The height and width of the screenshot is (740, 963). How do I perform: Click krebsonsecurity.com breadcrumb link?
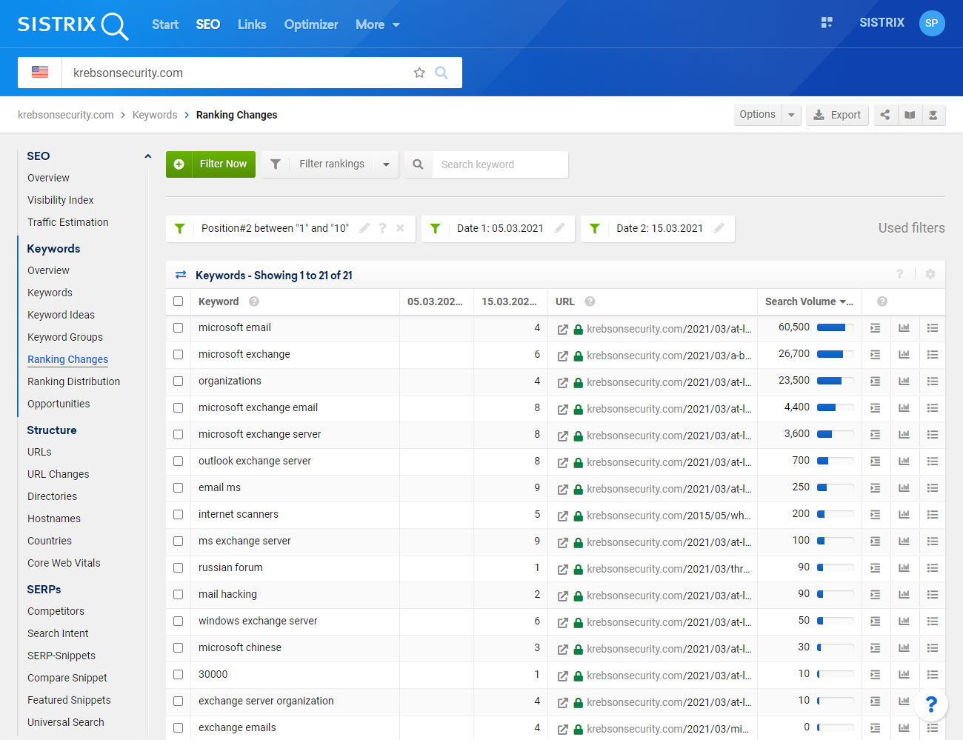click(x=66, y=115)
